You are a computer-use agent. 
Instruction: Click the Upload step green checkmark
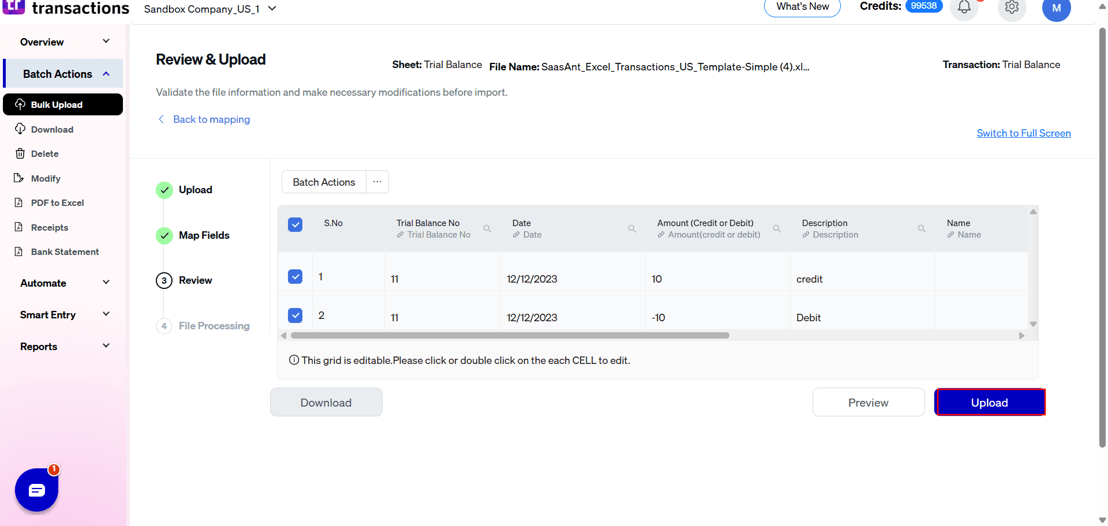(x=164, y=190)
